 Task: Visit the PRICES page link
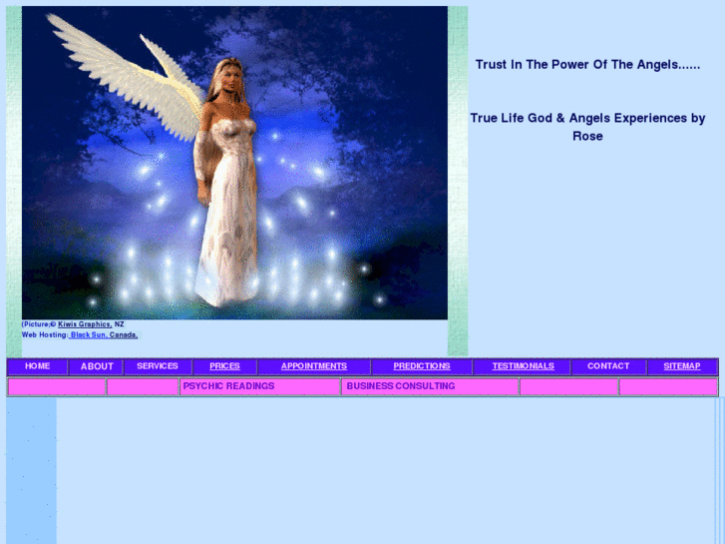click(x=224, y=366)
